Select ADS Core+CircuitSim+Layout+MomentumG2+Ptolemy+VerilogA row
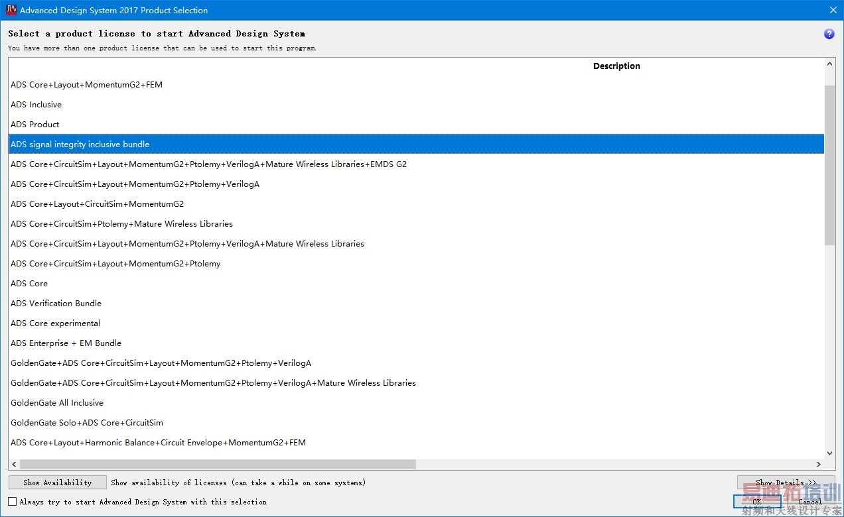 click(416, 184)
